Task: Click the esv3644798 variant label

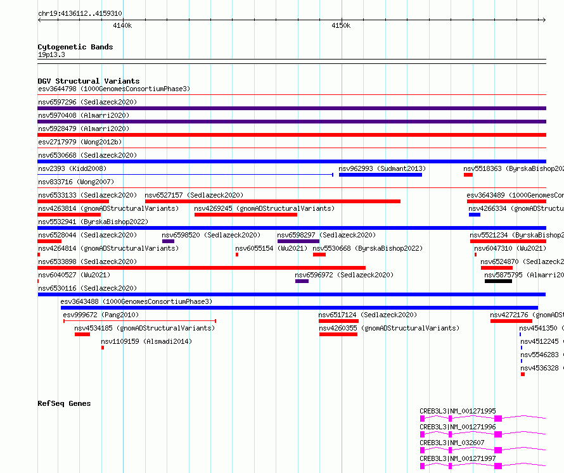Action: coord(114,89)
